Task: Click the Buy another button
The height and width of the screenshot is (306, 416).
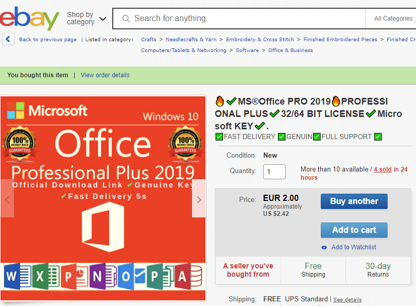Action: (354, 201)
